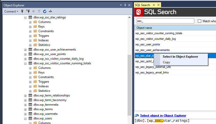
Task: Expand Columns folder under wp_ssc_star_ratings
Action: pyautogui.click(x=30, y=22)
